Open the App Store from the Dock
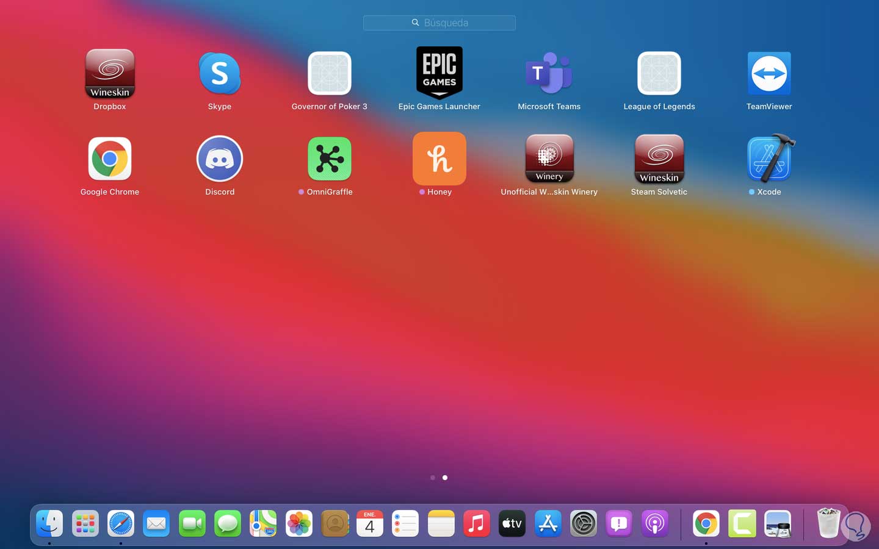Image resolution: width=879 pixels, height=549 pixels. [x=548, y=523]
